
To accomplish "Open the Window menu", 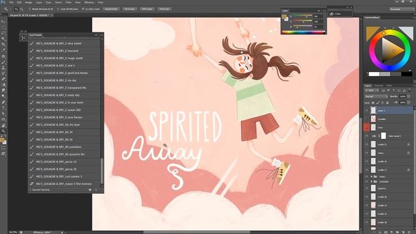I will tap(89, 3).
